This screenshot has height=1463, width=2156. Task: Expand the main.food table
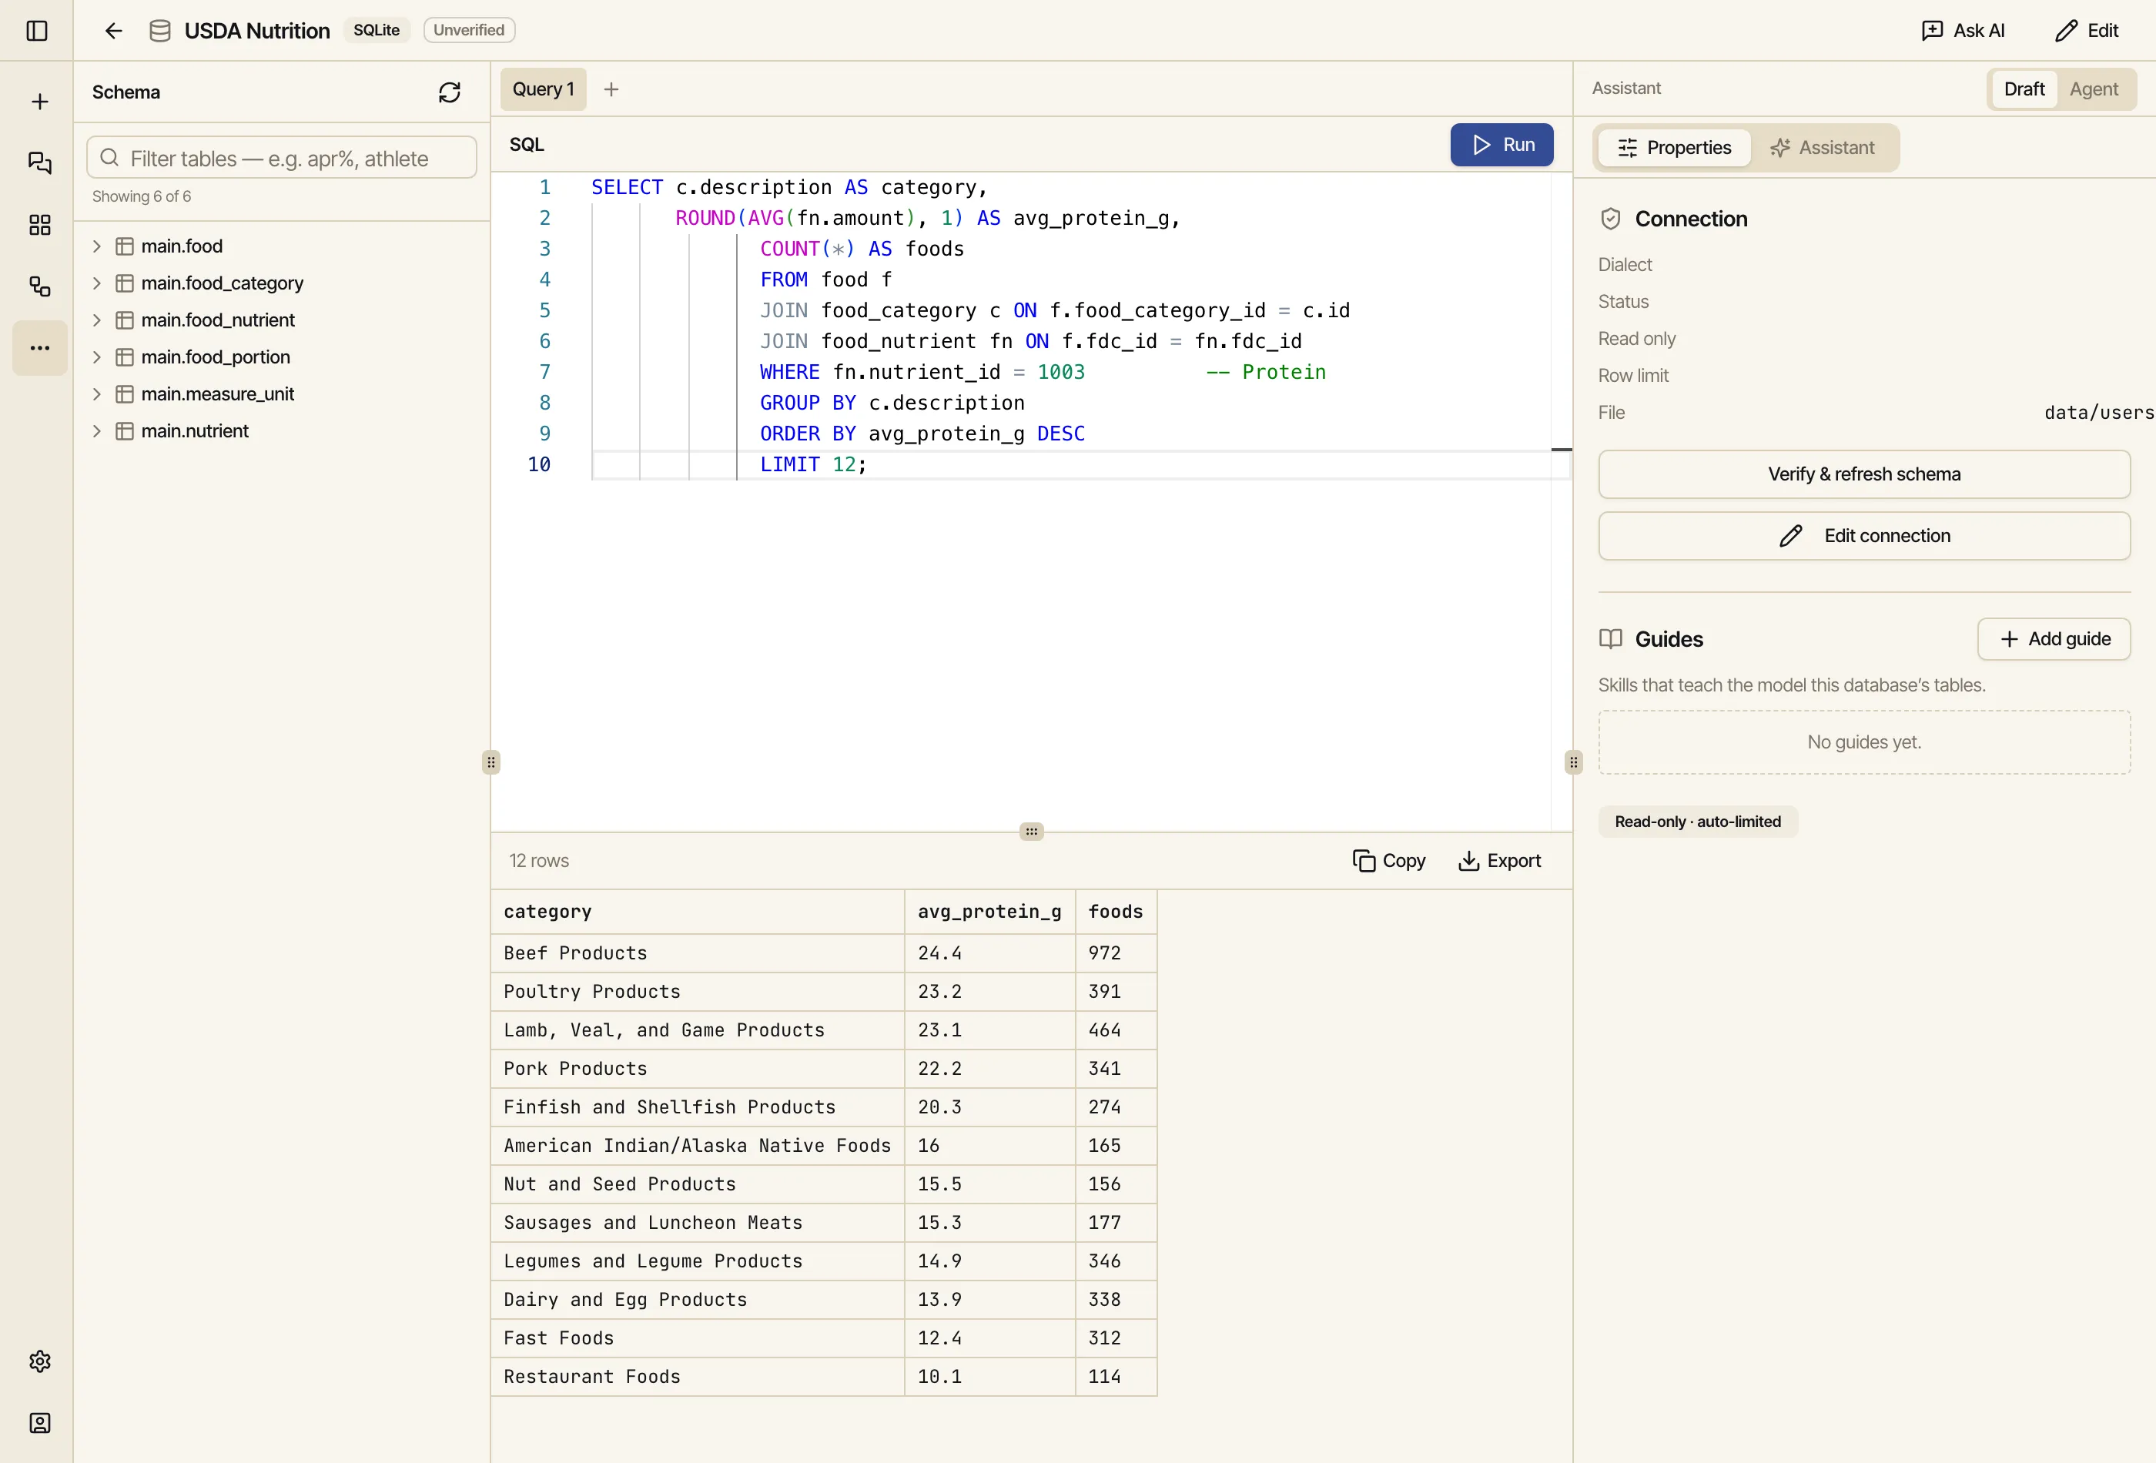coord(96,246)
